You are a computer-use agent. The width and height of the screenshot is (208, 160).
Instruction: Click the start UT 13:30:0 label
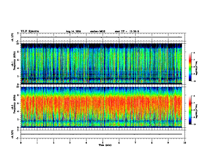[x=127, y=31]
